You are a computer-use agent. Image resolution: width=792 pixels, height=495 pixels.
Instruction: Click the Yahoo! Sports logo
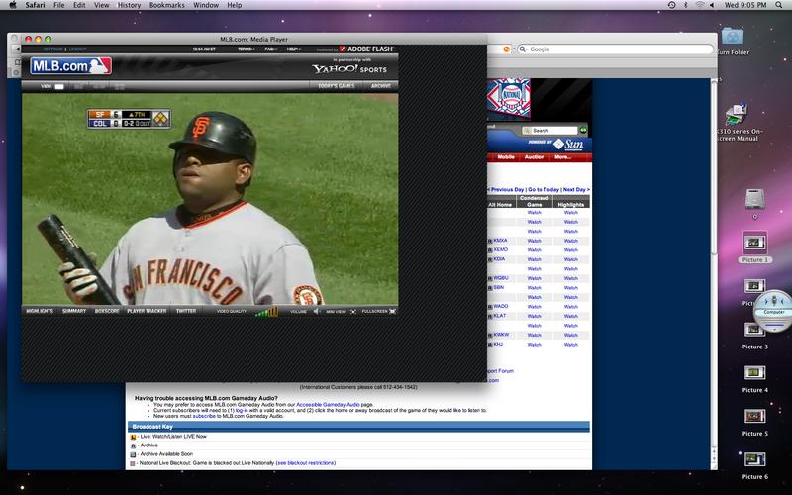349,69
